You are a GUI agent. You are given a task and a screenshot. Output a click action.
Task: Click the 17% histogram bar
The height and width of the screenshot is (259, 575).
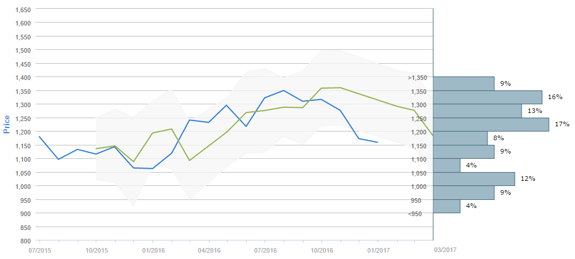tap(491, 125)
